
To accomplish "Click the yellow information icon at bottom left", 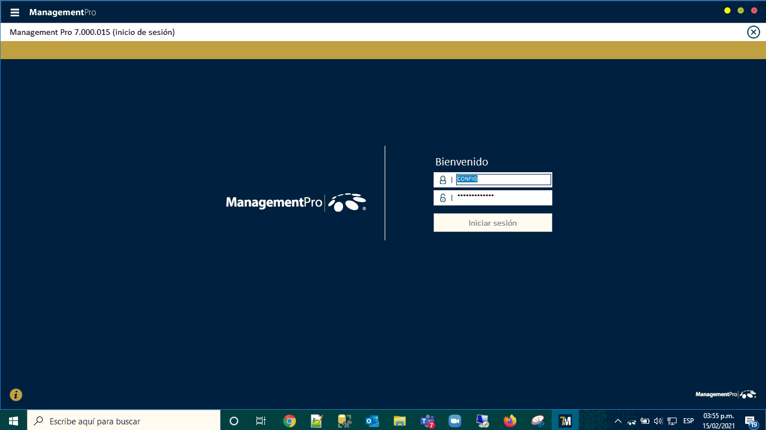I will (x=16, y=395).
